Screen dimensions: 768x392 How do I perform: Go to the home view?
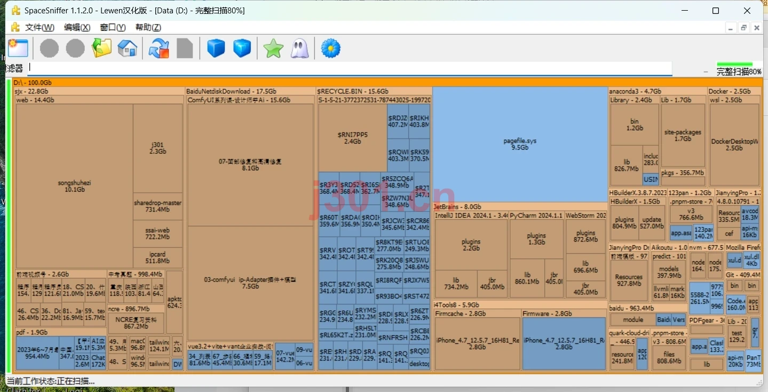tap(127, 49)
